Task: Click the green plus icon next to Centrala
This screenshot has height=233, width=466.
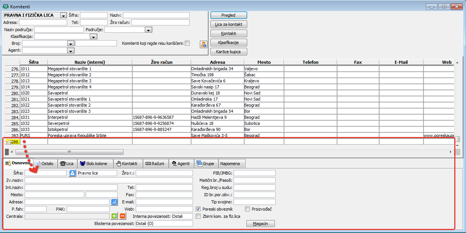Action: click(x=114, y=216)
